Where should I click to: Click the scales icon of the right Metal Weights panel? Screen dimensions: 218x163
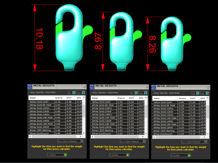[154, 87]
